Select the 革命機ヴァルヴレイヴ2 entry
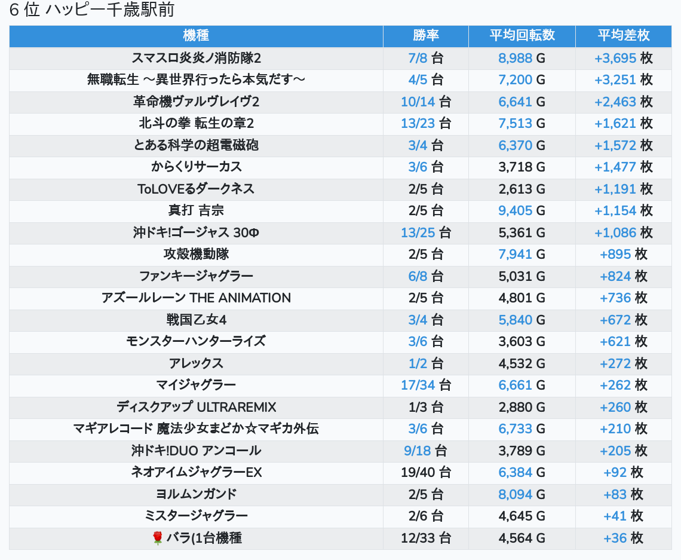 [x=196, y=102]
